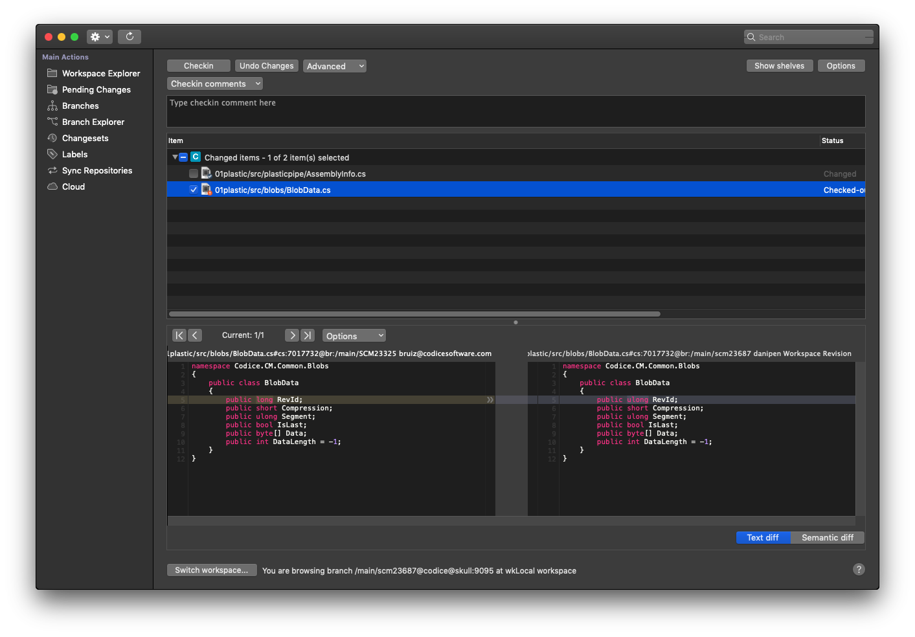Uncheck the BlobData.cs checkbox
Screen dimensions: 915x637
tap(194, 190)
